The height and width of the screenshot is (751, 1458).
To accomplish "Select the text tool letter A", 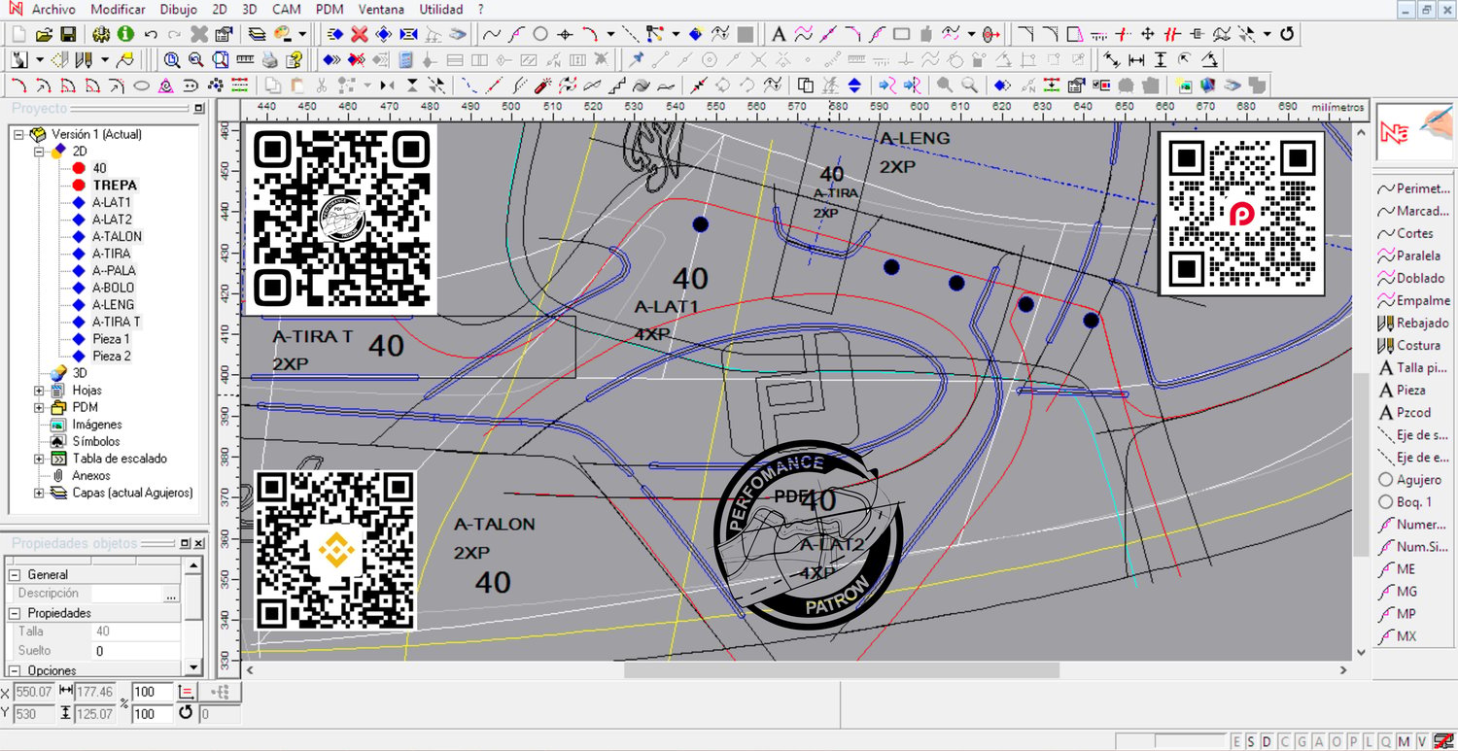I will pos(779,34).
